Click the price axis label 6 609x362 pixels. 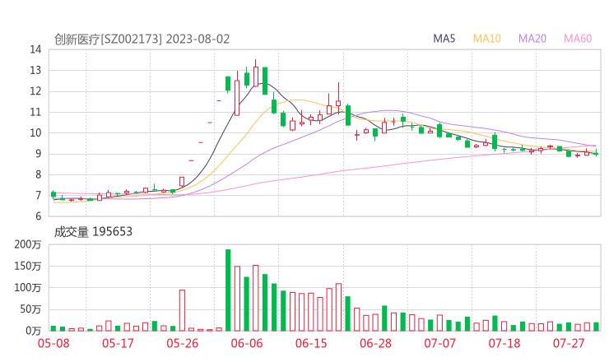[x=38, y=216]
